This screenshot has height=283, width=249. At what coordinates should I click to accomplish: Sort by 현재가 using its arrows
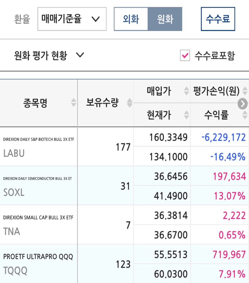click(x=186, y=115)
